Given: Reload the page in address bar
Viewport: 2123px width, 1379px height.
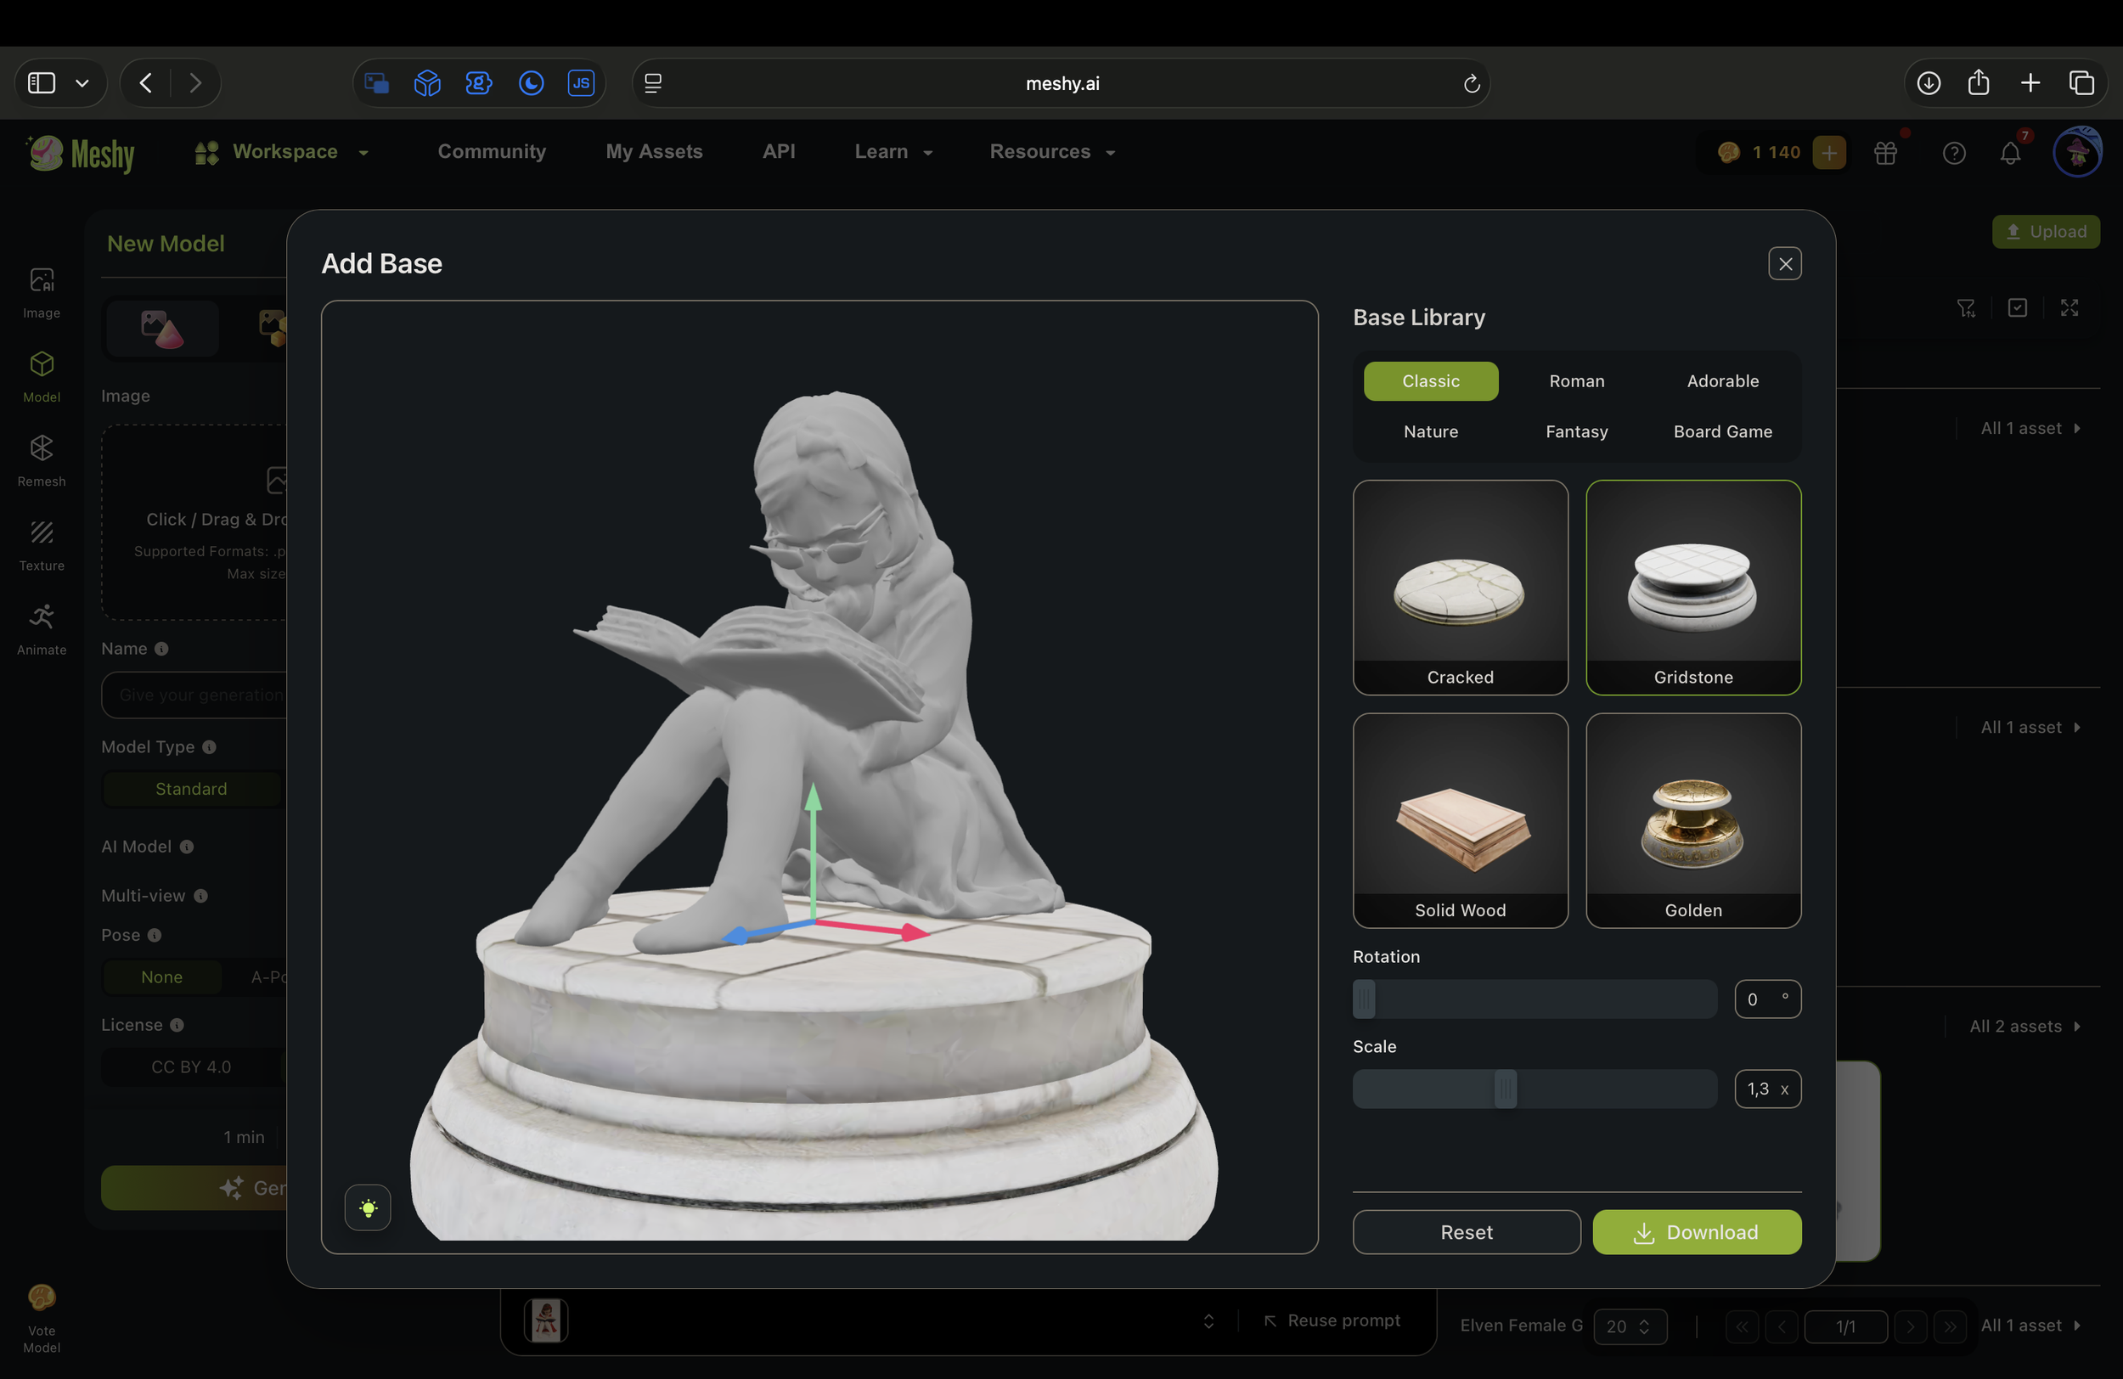Looking at the screenshot, I should click(x=1471, y=83).
